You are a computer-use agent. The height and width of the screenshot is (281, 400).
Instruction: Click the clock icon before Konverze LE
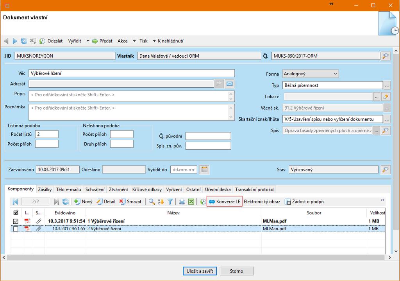[203, 201]
